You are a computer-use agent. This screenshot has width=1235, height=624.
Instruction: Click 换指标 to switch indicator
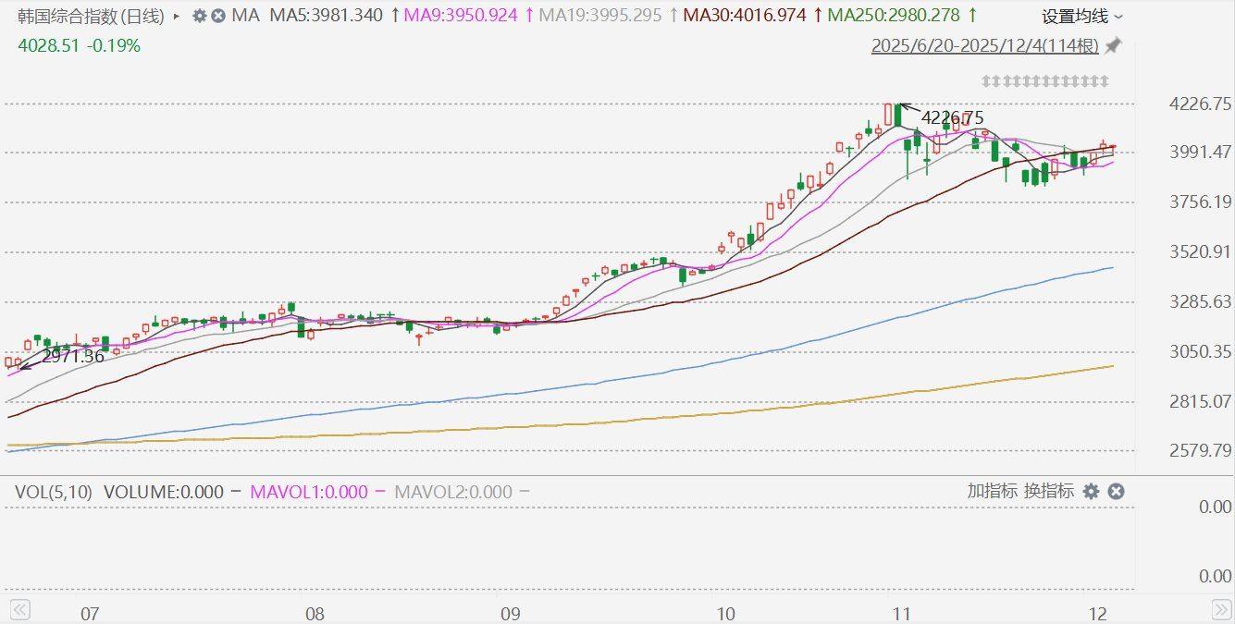1048,491
